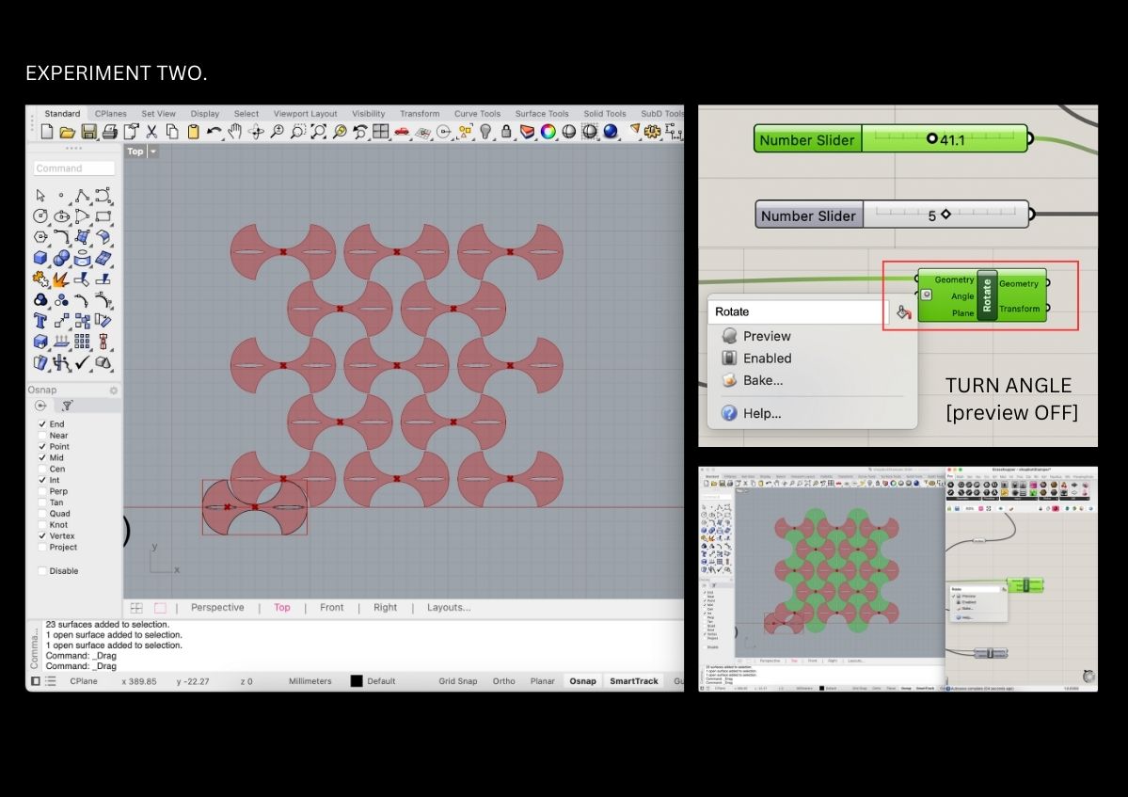The width and height of the screenshot is (1128, 797).
Task: Click the Print icon in Standard toolbar
Action: pos(109,132)
